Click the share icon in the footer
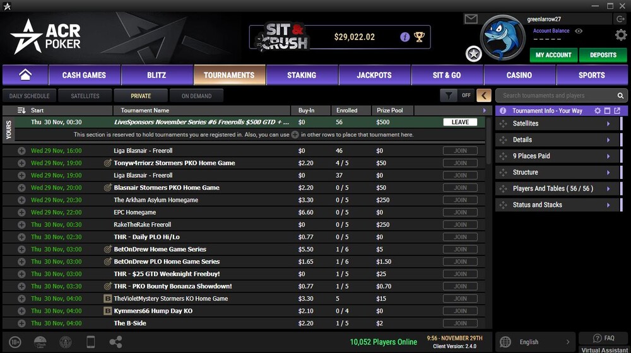 click(115, 342)
